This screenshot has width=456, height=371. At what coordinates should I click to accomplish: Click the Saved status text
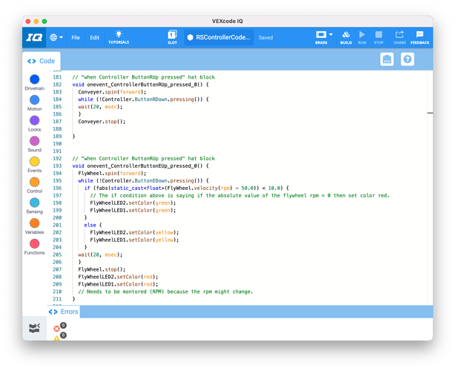265,38
